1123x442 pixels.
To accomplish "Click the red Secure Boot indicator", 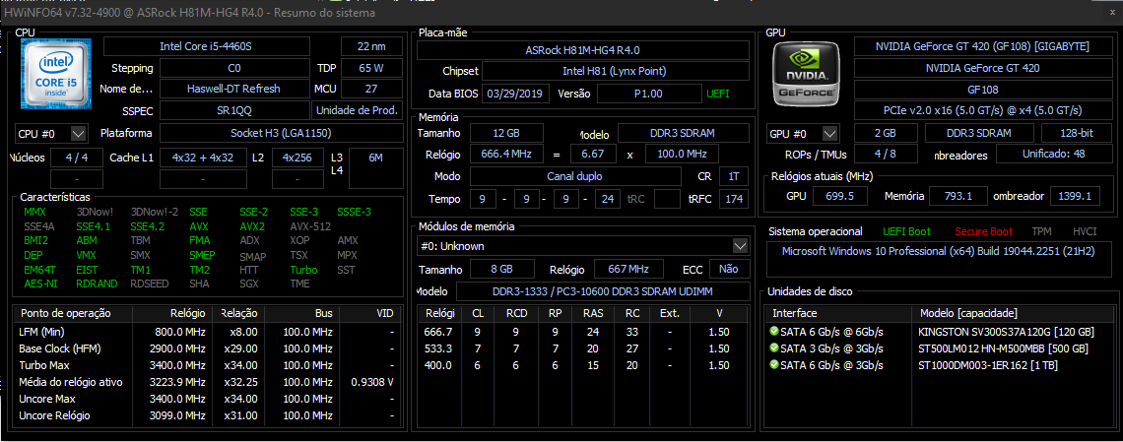I will (983, 231).
